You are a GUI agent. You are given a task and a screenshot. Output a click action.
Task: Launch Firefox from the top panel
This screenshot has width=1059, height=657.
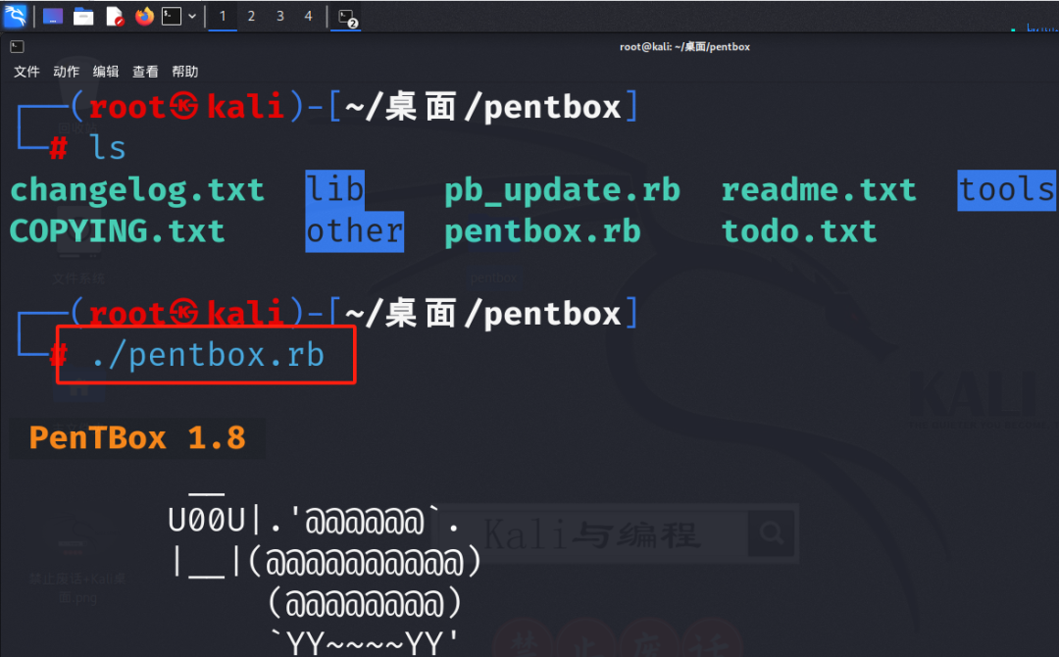click(144, 17)
